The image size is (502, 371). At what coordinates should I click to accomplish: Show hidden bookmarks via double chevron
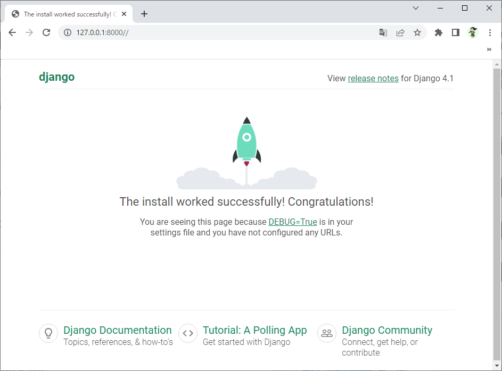click(489, 49)
